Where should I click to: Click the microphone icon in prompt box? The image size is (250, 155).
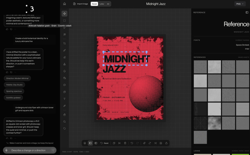[7, 150]
